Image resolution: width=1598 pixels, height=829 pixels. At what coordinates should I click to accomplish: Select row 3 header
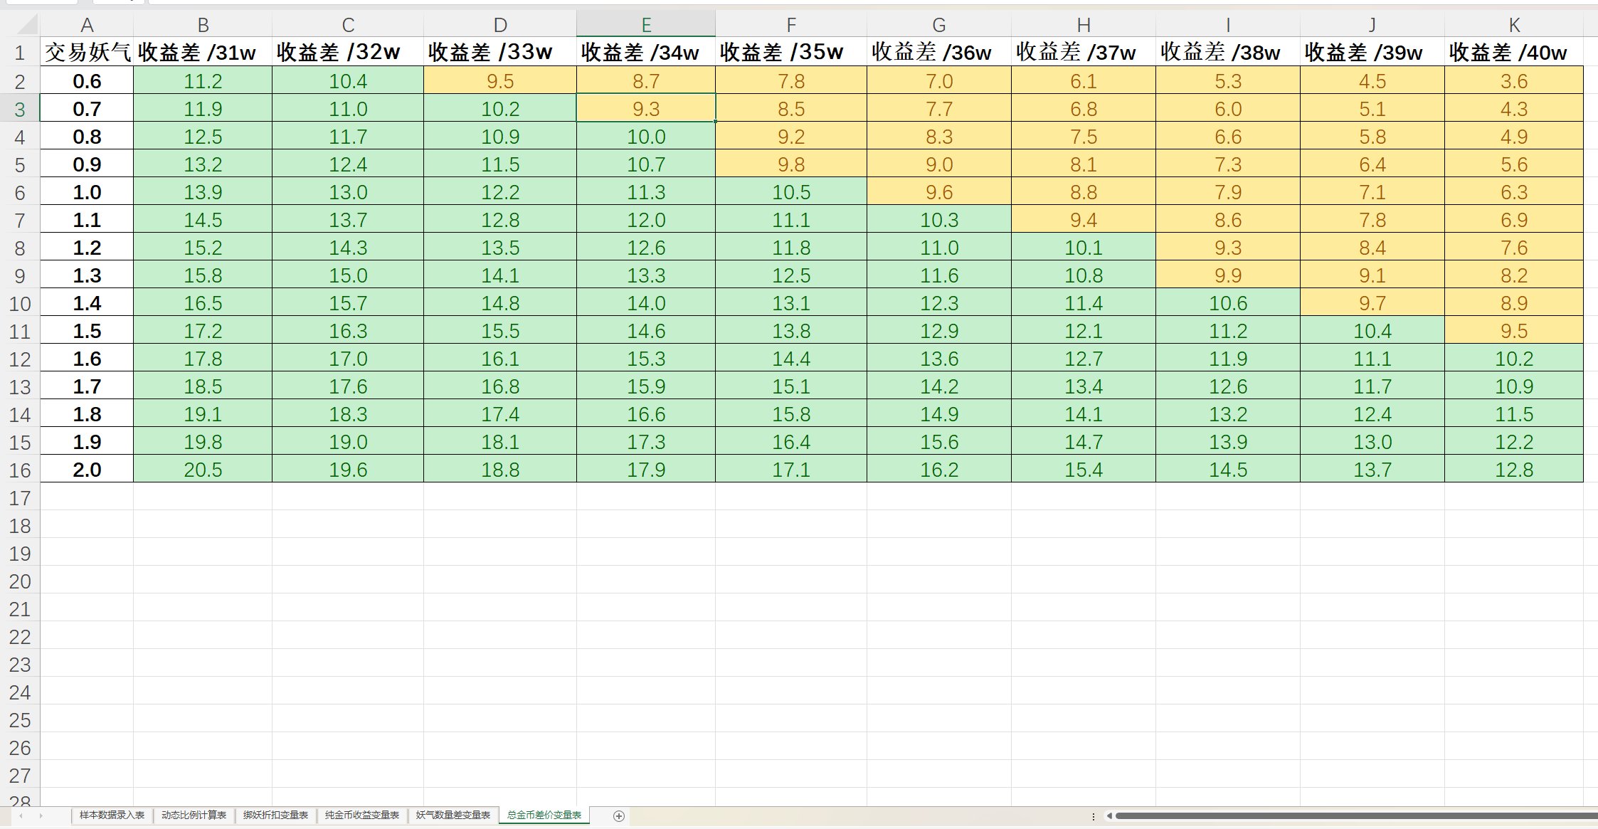(20, 109)
